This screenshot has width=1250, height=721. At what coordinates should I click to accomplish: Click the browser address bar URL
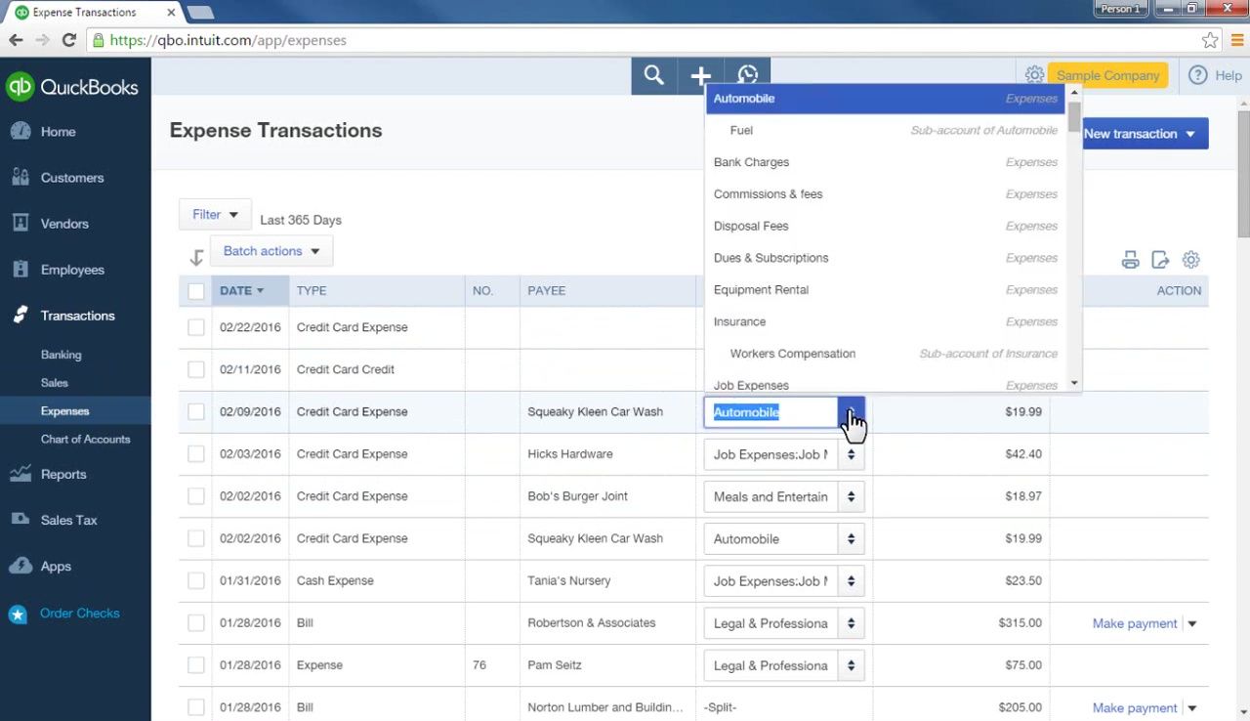228,40
